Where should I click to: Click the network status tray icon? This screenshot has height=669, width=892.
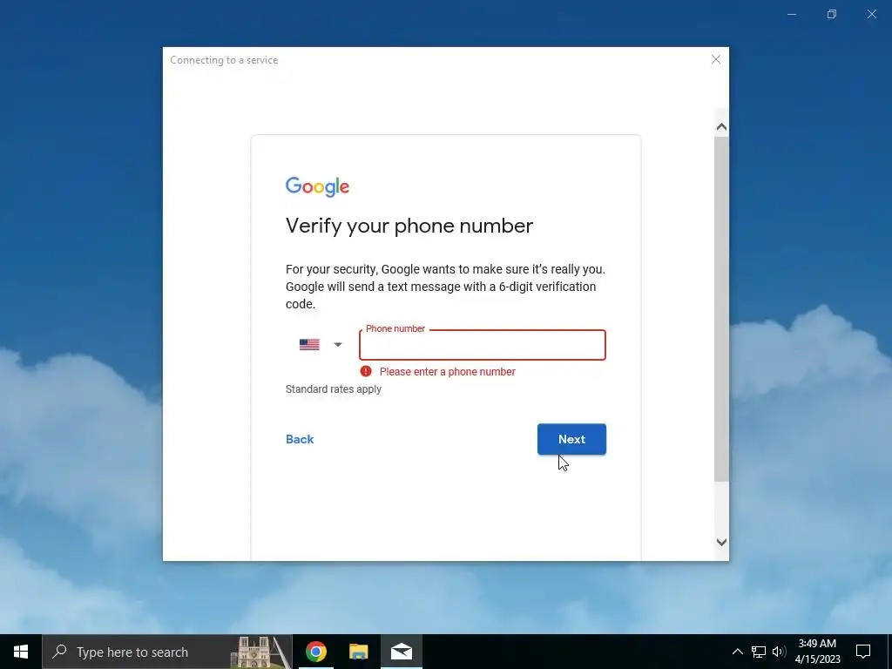[x=759, y=652]
